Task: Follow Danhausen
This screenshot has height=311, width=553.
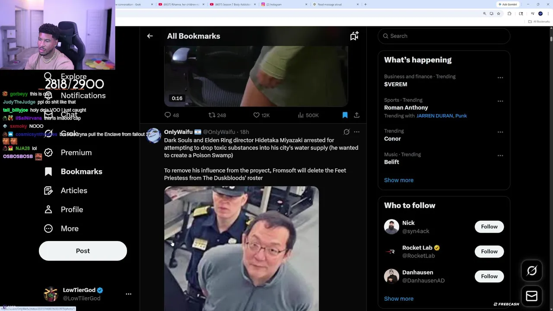Action: pos(489,276)
